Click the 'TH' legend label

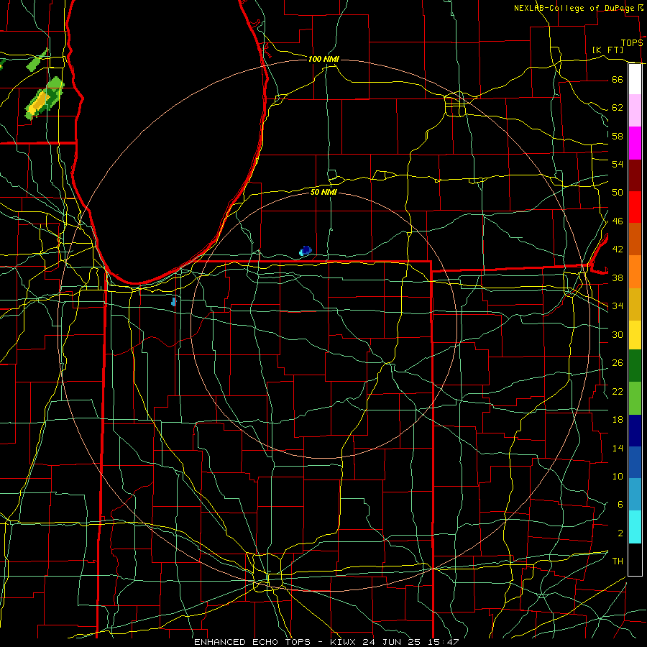[618, 561]
